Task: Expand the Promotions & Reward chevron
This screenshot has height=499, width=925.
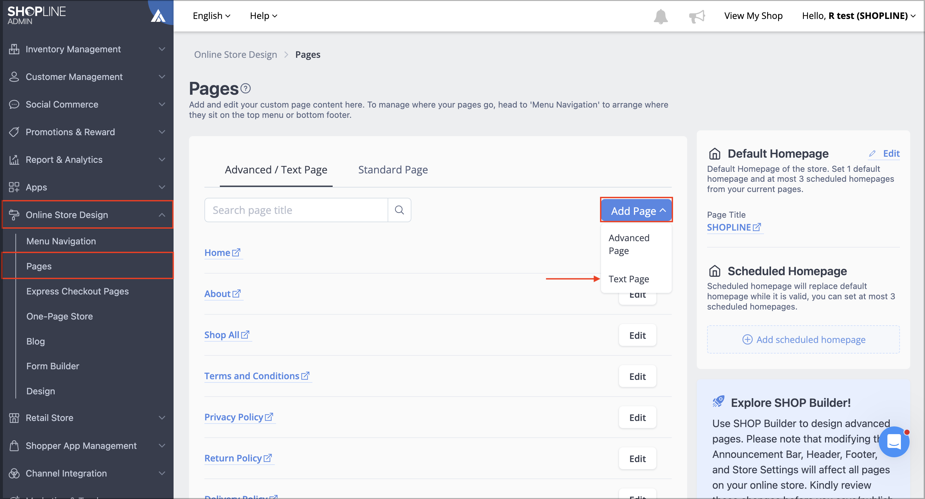Action: pyautogui.click(x=162, y=132)
